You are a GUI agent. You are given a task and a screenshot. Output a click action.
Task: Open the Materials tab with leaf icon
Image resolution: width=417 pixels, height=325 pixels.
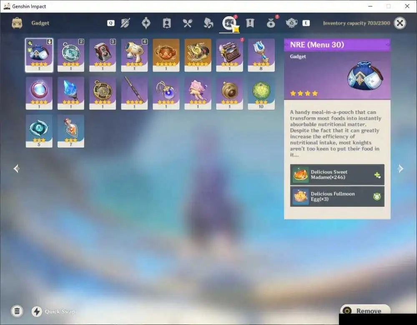click(208, 23)
